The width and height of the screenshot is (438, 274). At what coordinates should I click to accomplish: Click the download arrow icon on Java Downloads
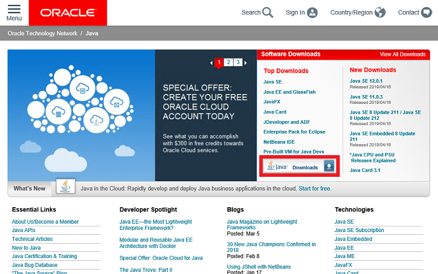point(329,166)
